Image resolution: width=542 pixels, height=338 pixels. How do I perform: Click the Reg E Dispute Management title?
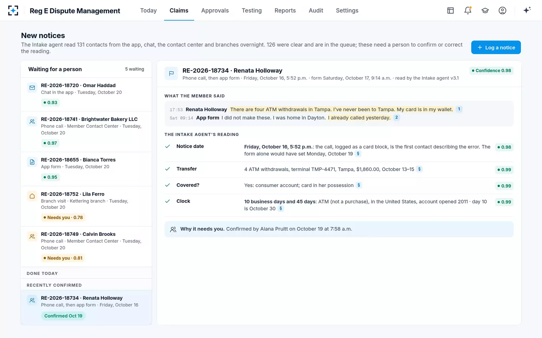point(75,11)
